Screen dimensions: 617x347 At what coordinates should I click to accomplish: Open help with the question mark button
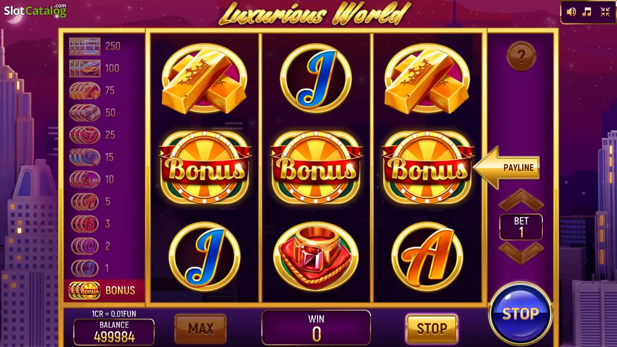521,56
